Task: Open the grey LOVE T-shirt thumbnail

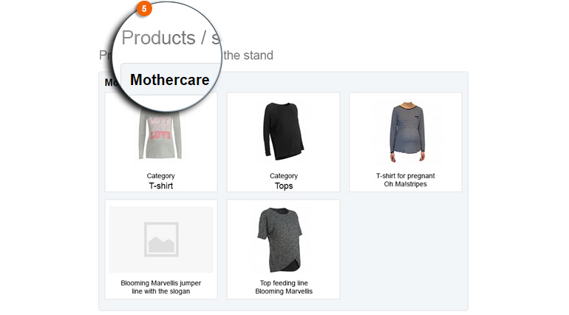Action: (160, 134)
